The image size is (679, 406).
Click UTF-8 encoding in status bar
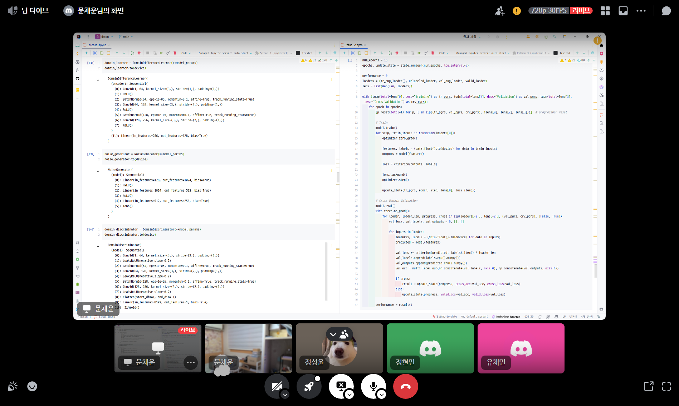click(573, 317)
